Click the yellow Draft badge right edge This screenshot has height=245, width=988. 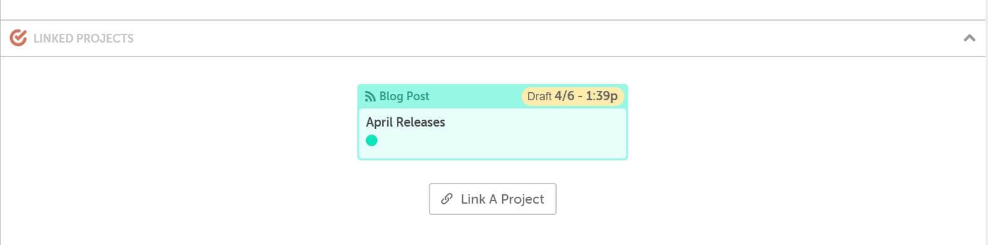pyautogui.click(x=621, y=96)
